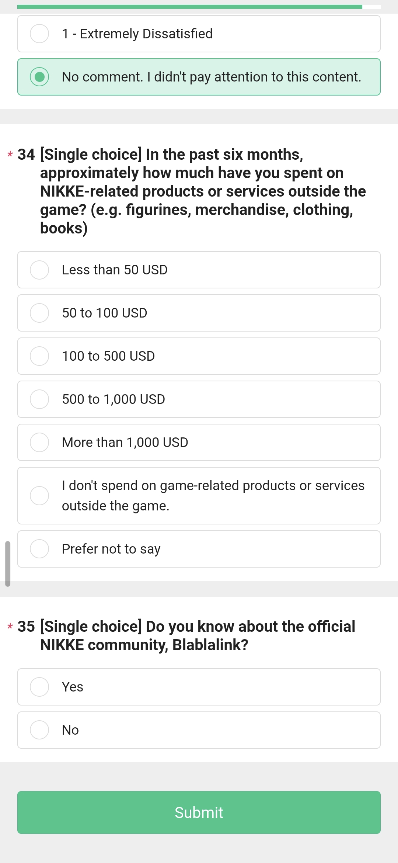Pick the '500 to 1,000 USD' answer
This screenshot has width=398, height=863.
tap(39, 399)
